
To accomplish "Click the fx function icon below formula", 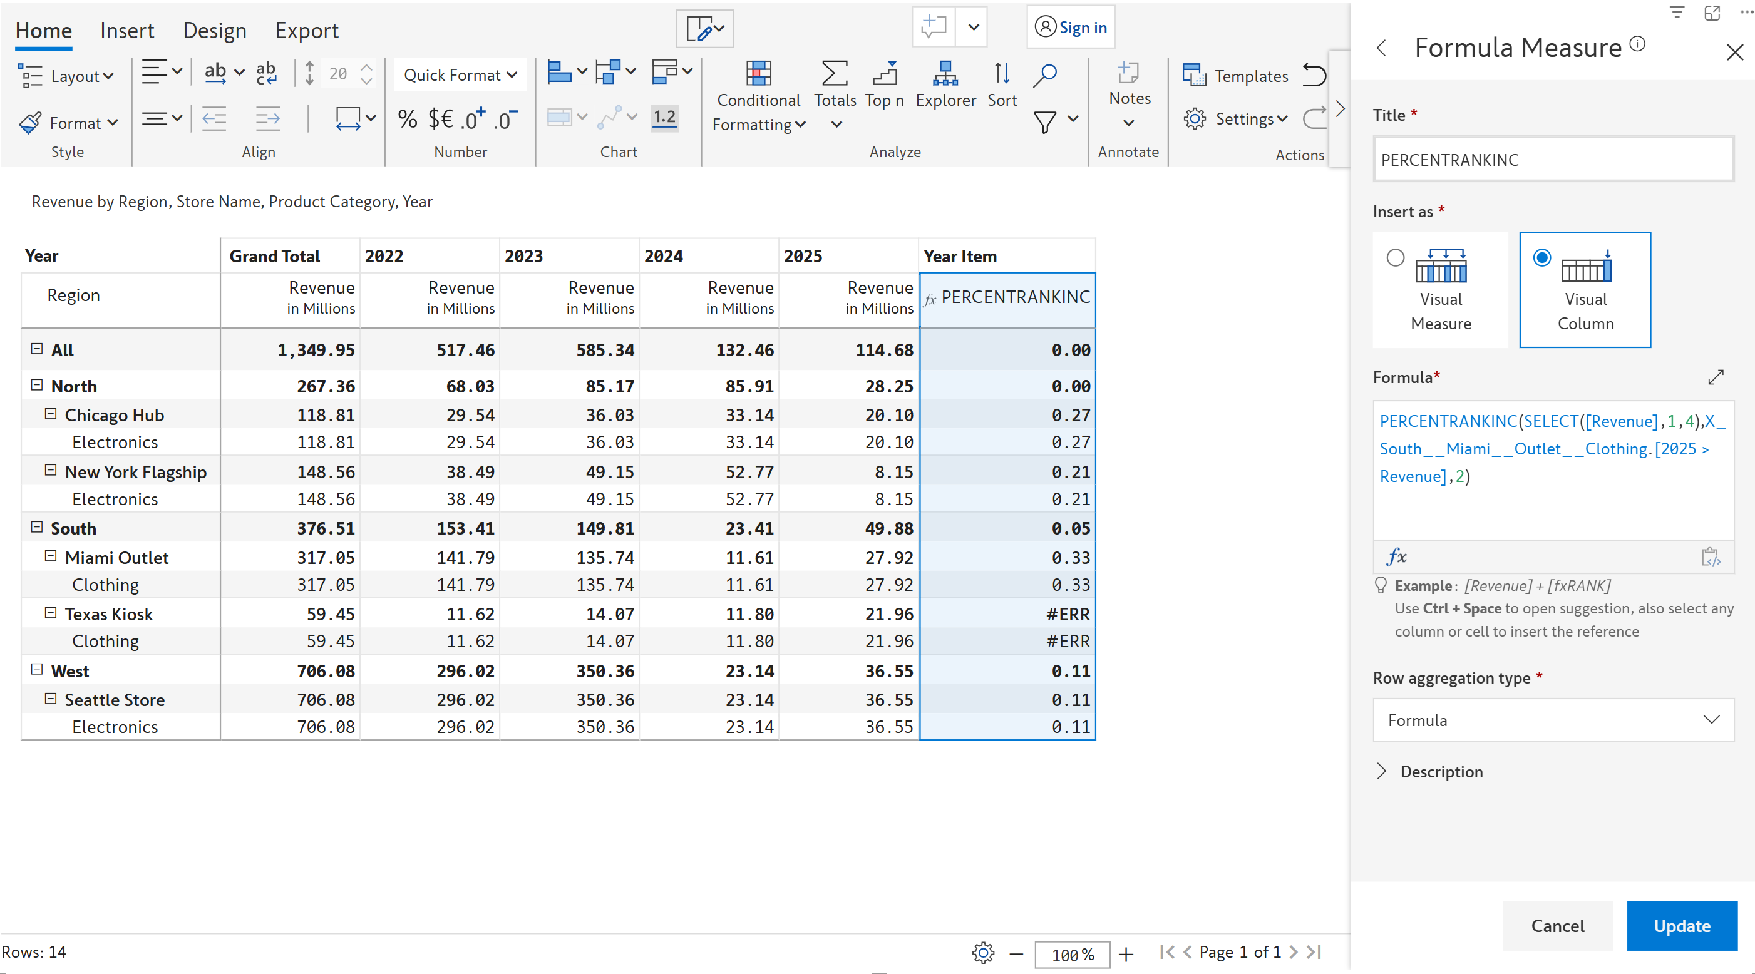I will [1396, 556].
